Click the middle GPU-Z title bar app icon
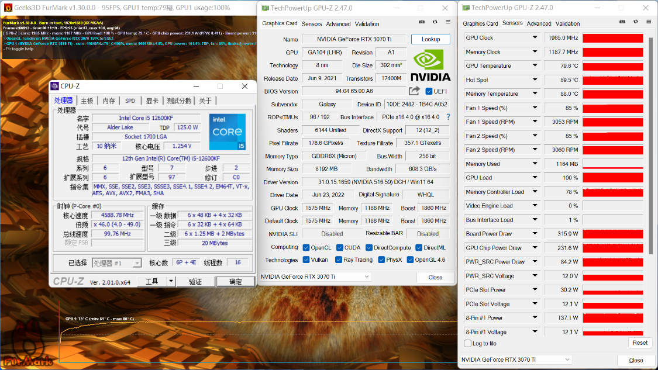The image size is (658, 370). coord(265,8)
